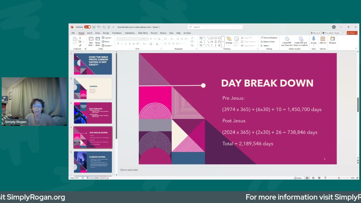Switch to Slide Sorter view icon
The width and height of the screenshot is (361, 203).
click(313, 178)
